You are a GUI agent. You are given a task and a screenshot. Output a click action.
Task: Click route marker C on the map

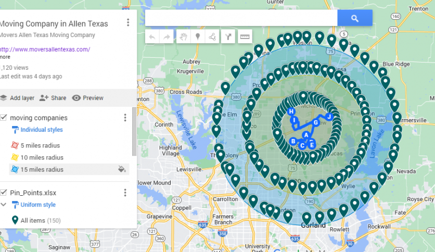pos(302,146)
